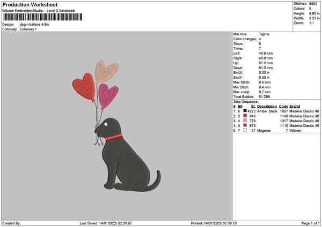Click the Stop Sequence label
The image size is (322, 227).
[x=246, y=102]
